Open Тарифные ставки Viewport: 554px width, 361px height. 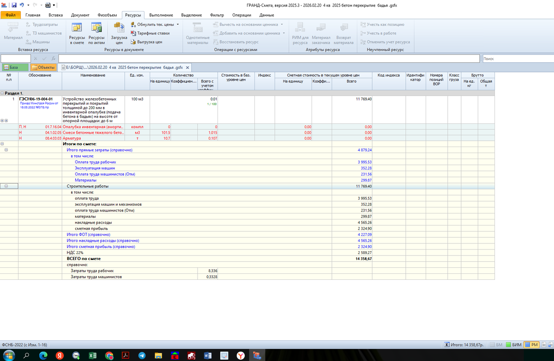[x=150, y=33]
